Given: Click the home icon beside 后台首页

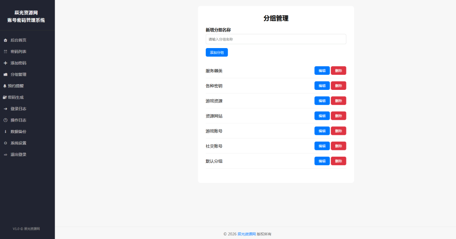Looking at the screenshot, I should [x=5, y=40].
